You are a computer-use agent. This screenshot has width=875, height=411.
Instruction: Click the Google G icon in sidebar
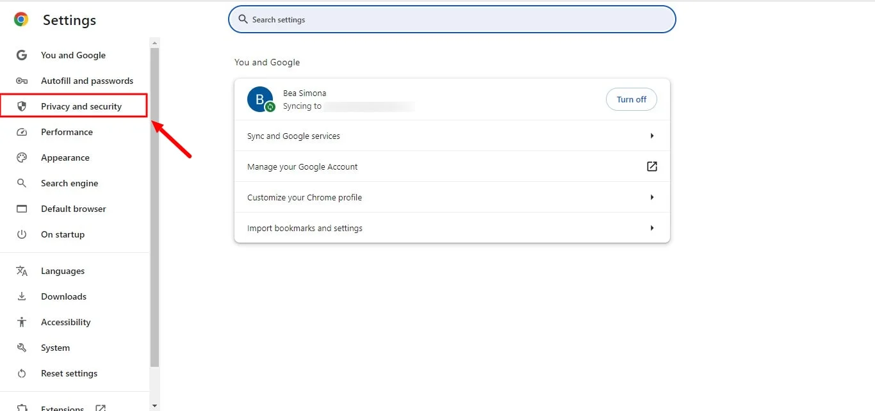pos(22,55)
